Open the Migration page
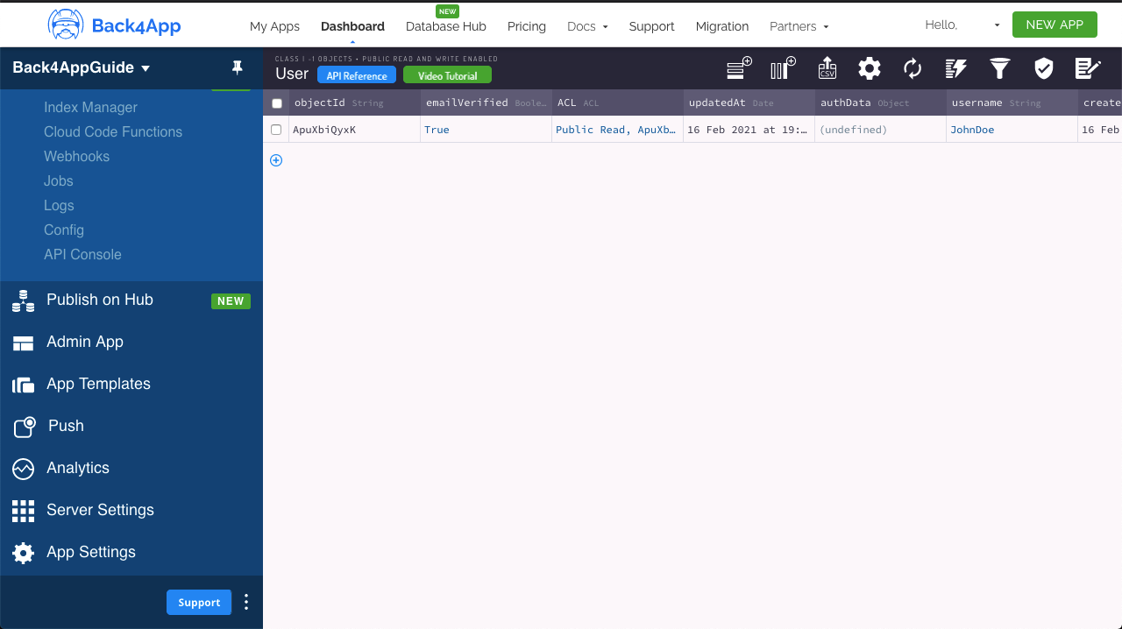 [x=722, y=26]
